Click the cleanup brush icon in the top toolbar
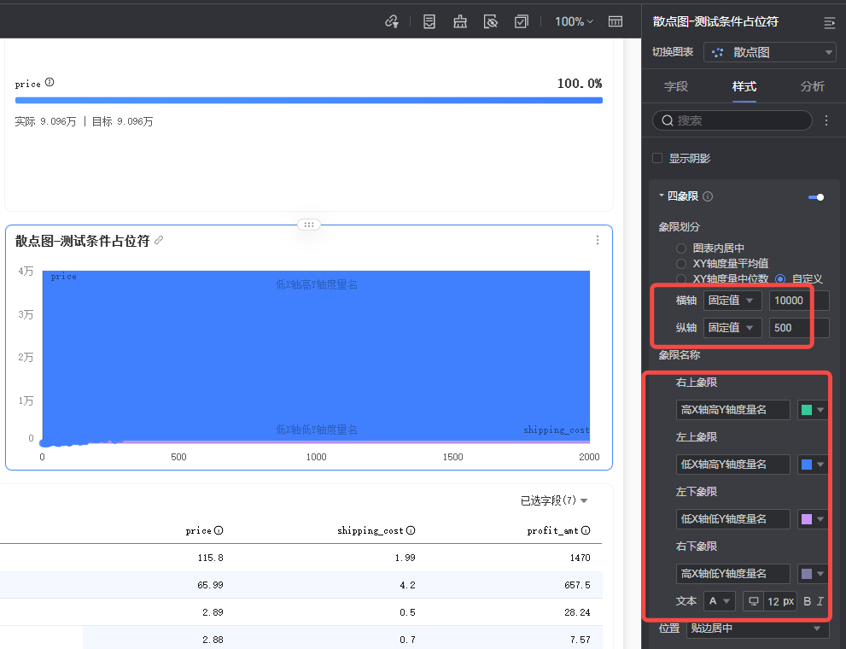Image resolution: width=846 pixels, height=649 pixels. tap(460, 21)
